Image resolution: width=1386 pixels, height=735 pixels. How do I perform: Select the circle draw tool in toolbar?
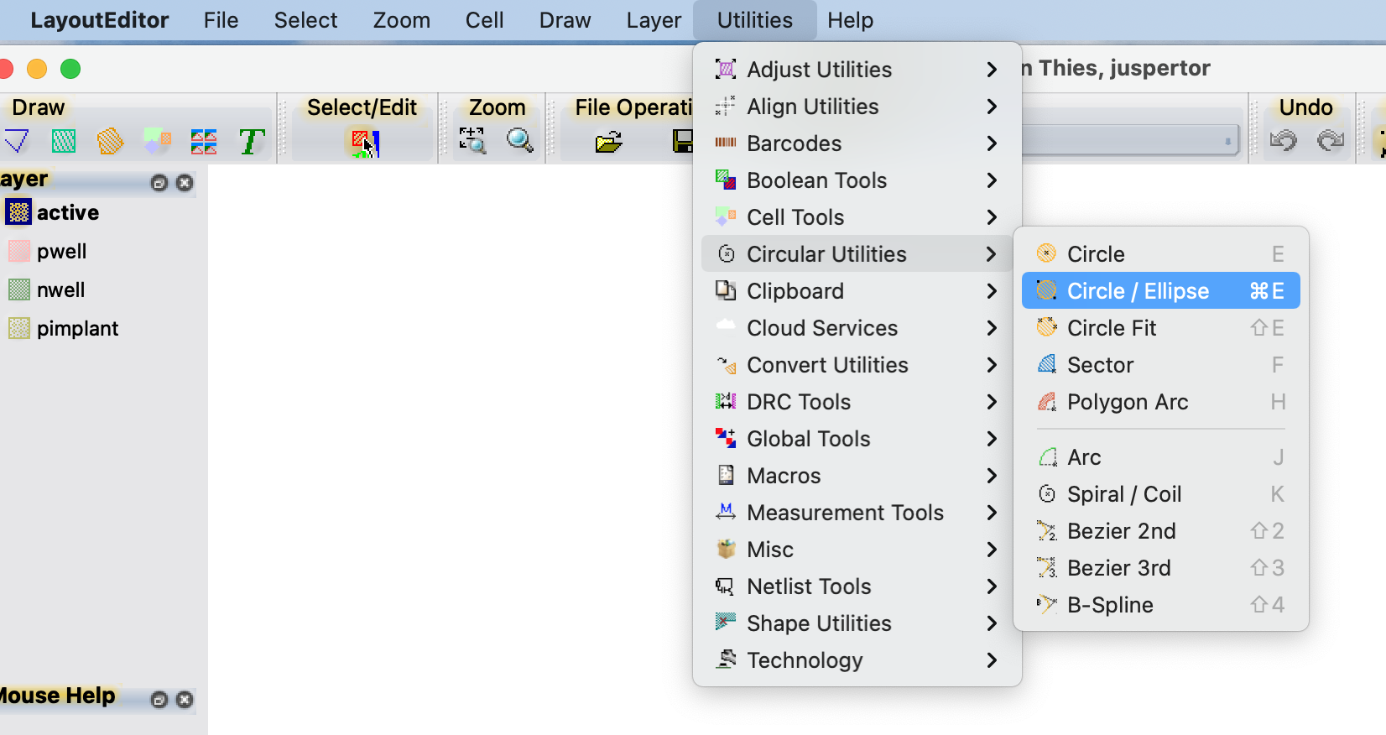(110, 140)
